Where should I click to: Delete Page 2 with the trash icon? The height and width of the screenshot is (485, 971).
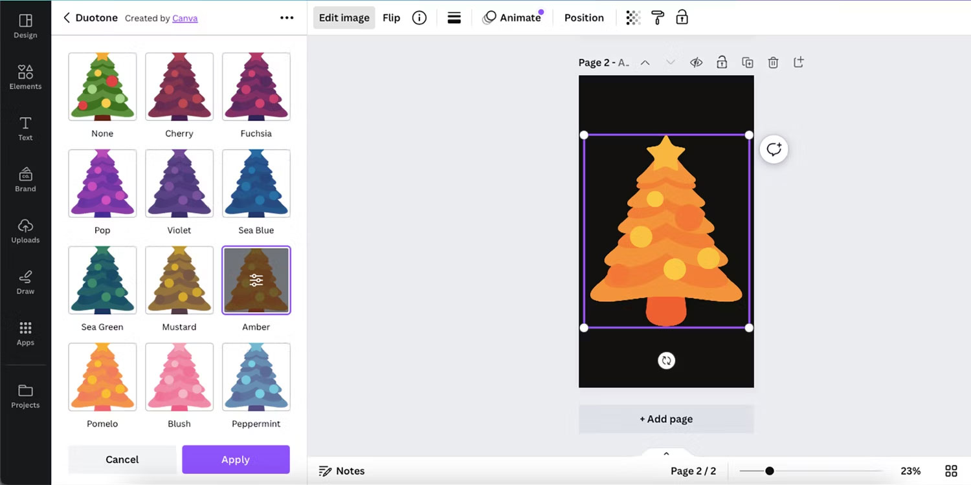click(773, 62)
